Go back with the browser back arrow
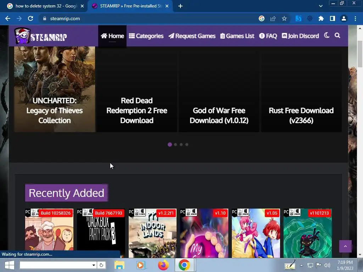The width and height of the screenshot is (363, 272). [x=8, y=18]
